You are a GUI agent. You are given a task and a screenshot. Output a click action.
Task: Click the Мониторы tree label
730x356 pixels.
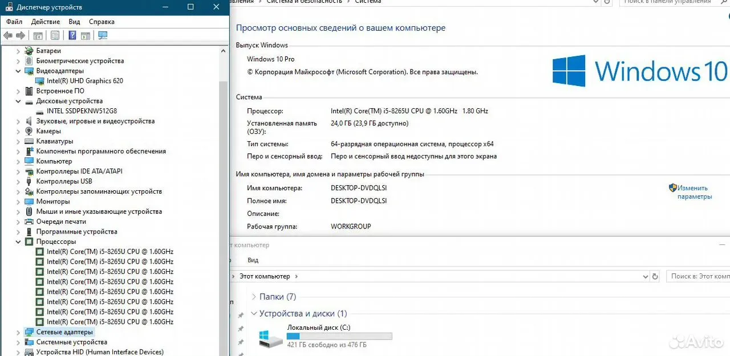tap(53, 202)
